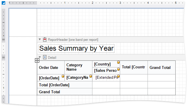This screenshot has height=108, width=188.
Task: Click the database icon on the [OrderDate] cell
Action: [x=63, y=76]
